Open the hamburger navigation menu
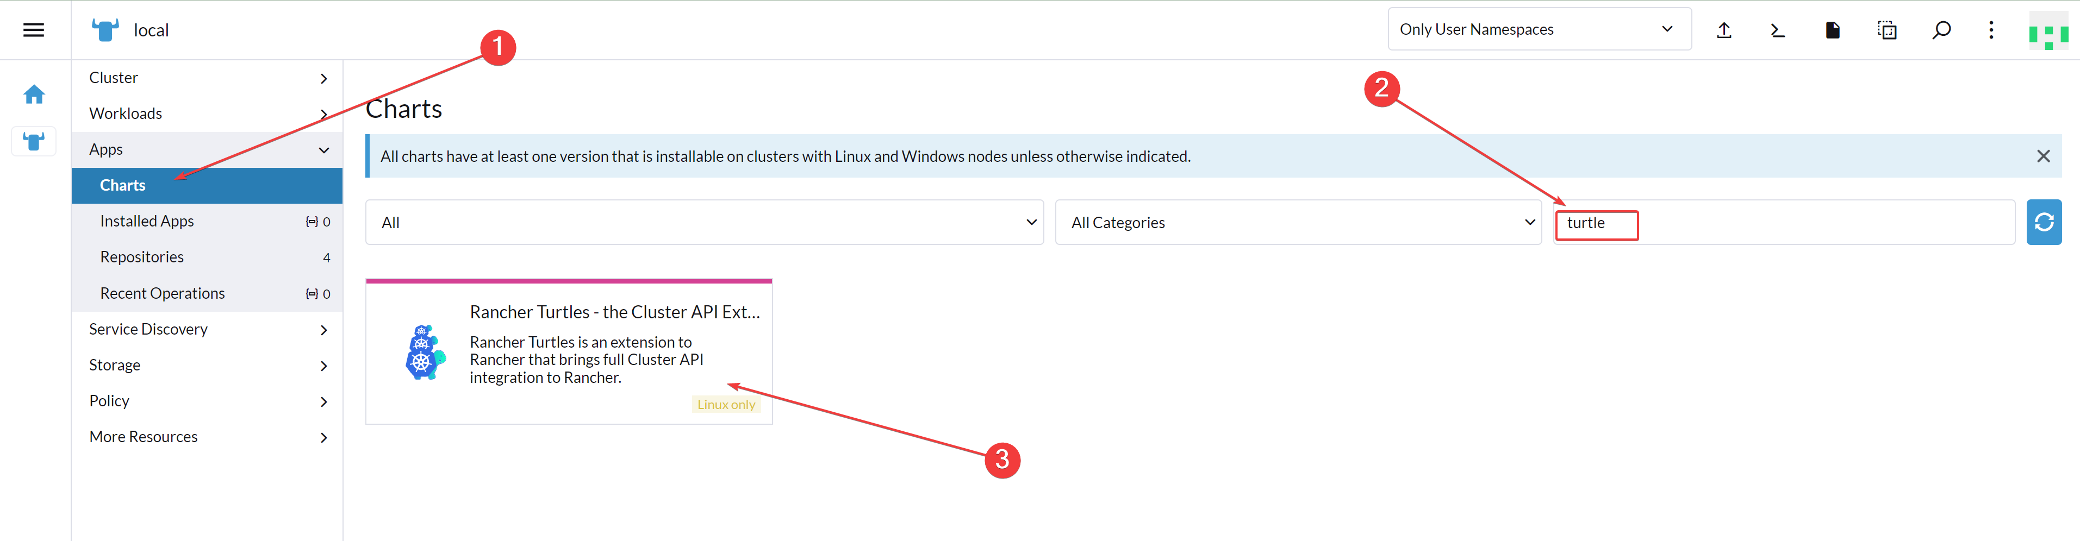 pos(33,30)
